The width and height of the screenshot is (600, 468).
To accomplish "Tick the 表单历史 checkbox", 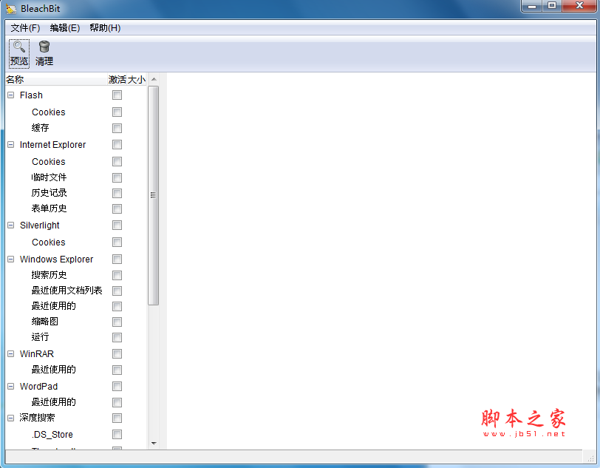I will pyautogui.click(x=117, y=208).
